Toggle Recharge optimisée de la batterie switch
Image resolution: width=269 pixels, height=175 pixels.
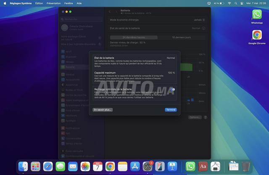[172, 90]
